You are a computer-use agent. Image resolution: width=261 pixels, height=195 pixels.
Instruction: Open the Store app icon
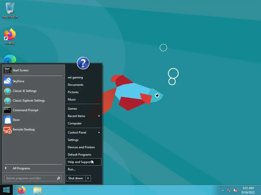click(x=8, y=120)
